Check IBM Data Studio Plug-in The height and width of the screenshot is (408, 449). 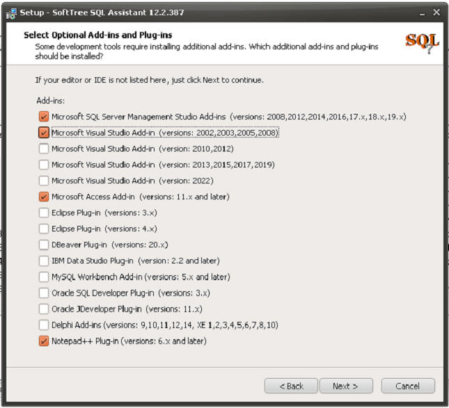click(44, 261)
